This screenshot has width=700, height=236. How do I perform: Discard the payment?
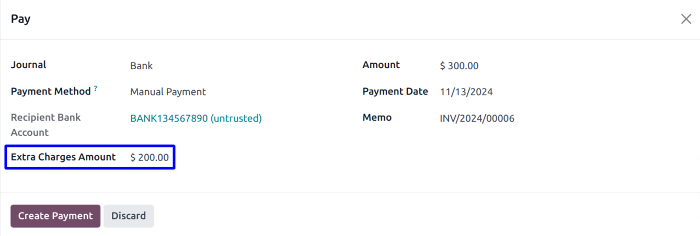(129, 216)
